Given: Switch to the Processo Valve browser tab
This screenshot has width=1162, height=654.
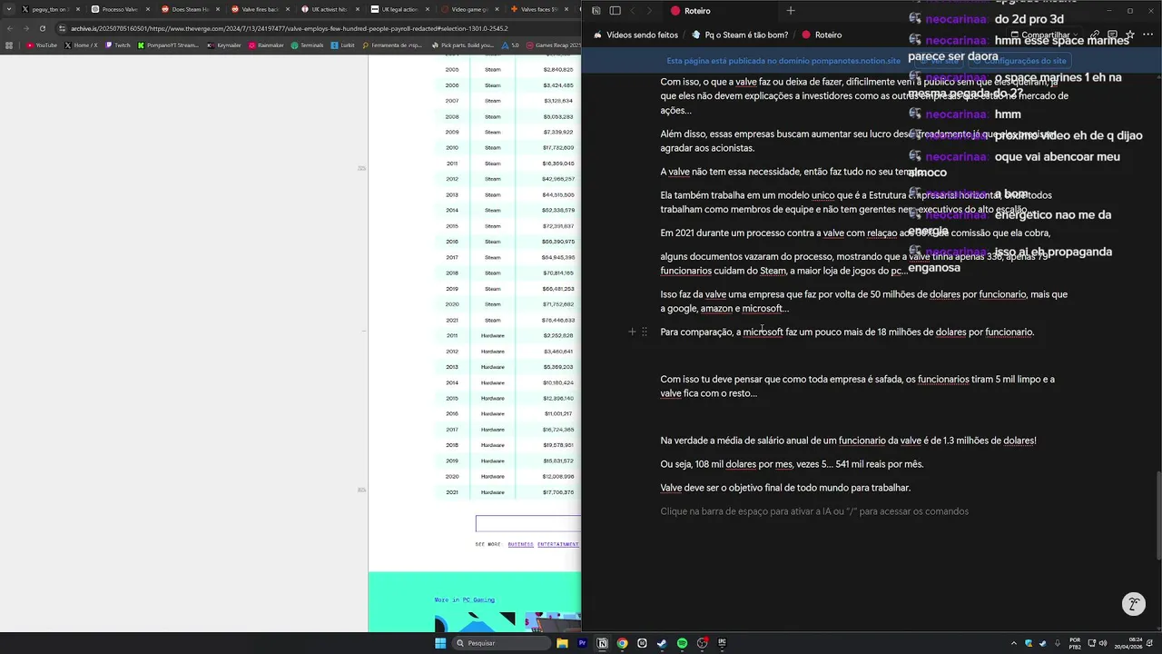Looking at the screenshot, I should (x=119, y=9).
